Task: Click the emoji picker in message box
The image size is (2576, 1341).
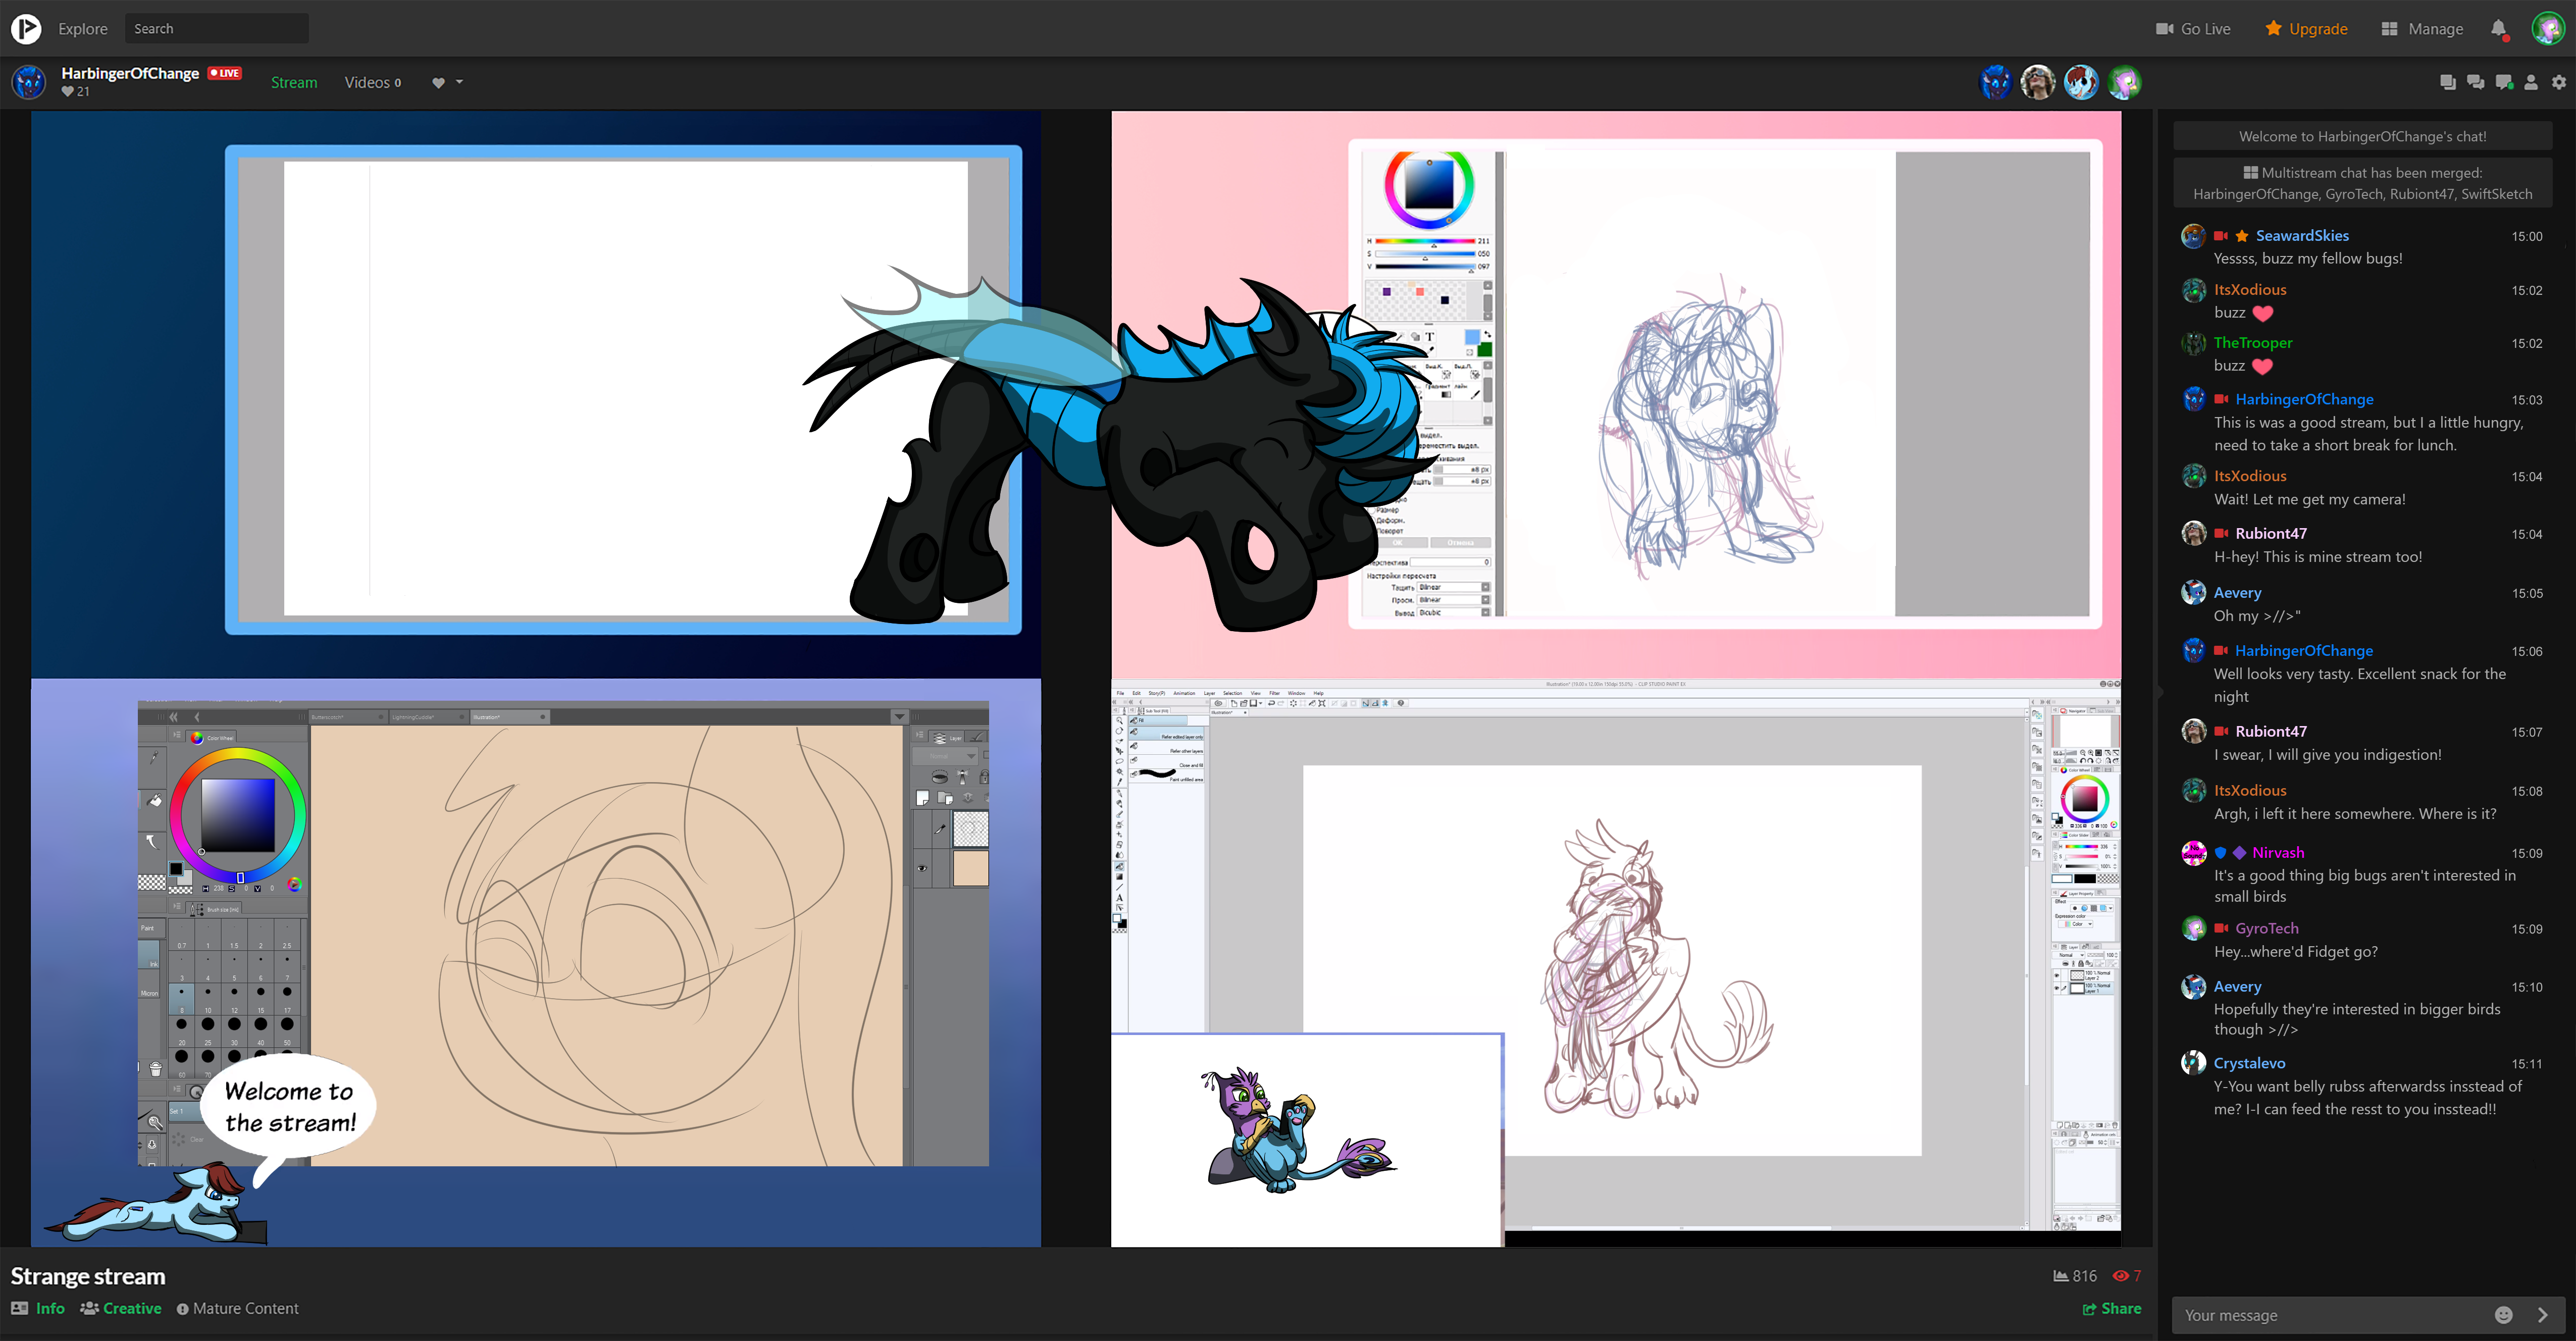Action: click(x=2503, y=1315)
